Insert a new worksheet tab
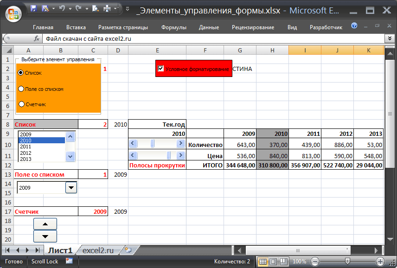Image resolution: width=397 pixels, height=268 pixels. click(128, 250)
